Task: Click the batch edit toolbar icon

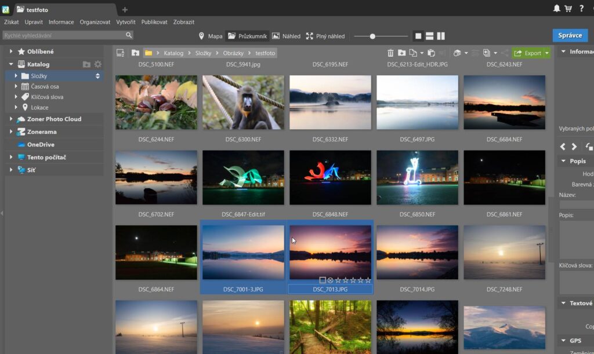Action: click(x=487, y=53)
